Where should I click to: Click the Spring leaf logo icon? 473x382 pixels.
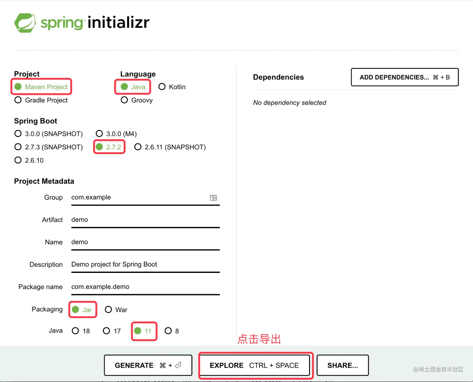[x=25, y=23]
